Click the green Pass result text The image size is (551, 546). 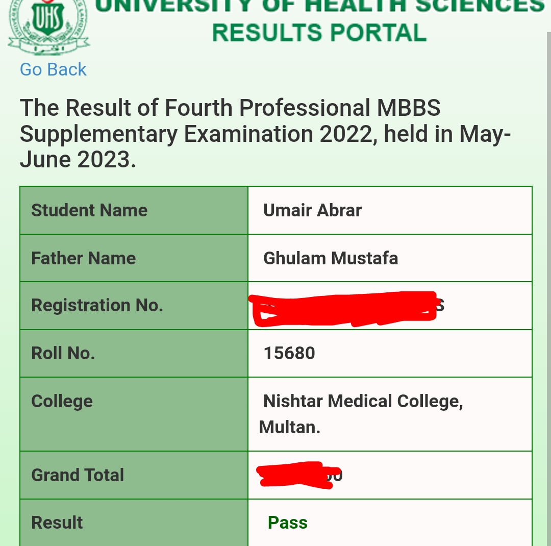(287, 523)
